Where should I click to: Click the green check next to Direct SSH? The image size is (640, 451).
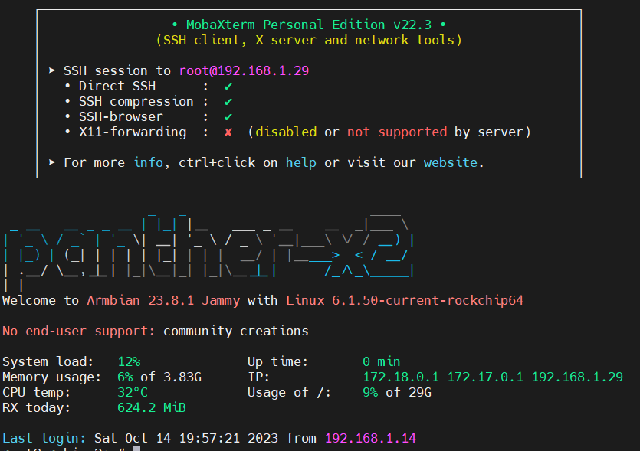coord(228,87)
